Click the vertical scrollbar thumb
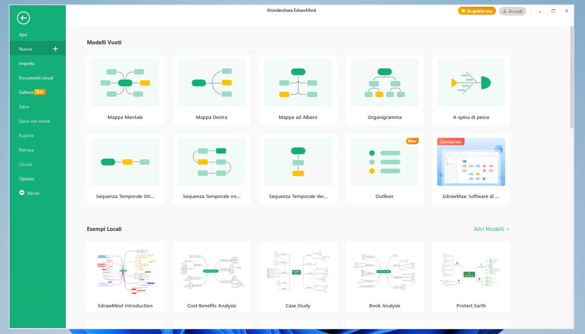The width and height of the screenshot is (585, 334). [572, 77]
